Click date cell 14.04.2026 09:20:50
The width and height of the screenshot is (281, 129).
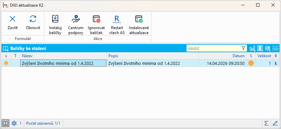[222, 63]
